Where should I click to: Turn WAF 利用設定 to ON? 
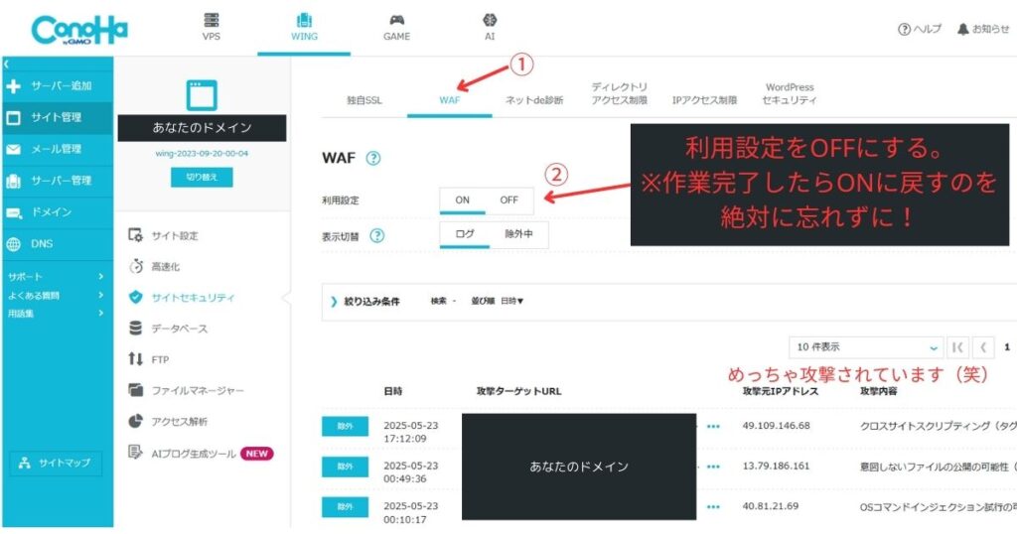tap(463, 200)
